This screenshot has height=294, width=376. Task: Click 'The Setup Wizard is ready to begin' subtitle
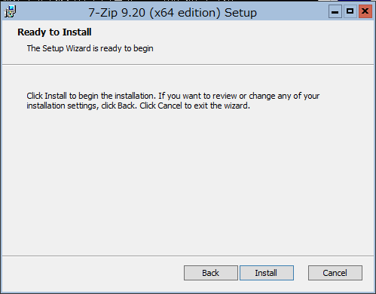point(90,48)
